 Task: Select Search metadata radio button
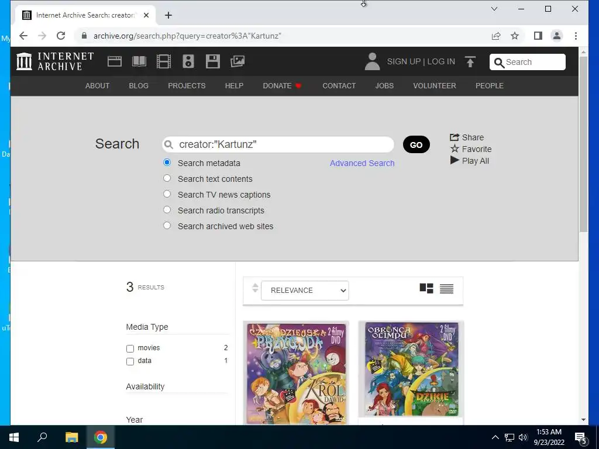tap(167, 163)
